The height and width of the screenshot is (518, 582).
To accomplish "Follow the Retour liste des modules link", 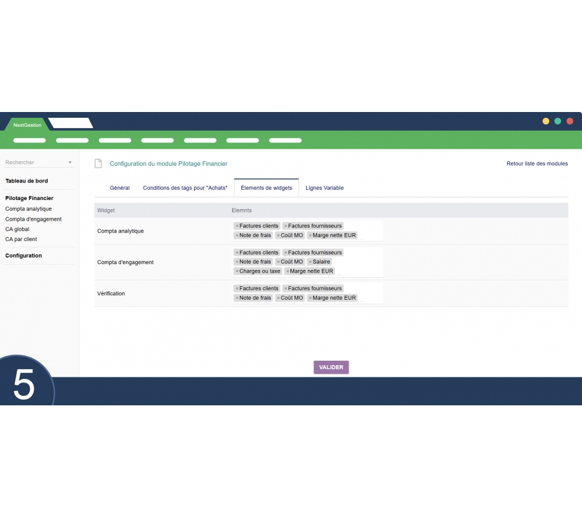I will [537, 164].
